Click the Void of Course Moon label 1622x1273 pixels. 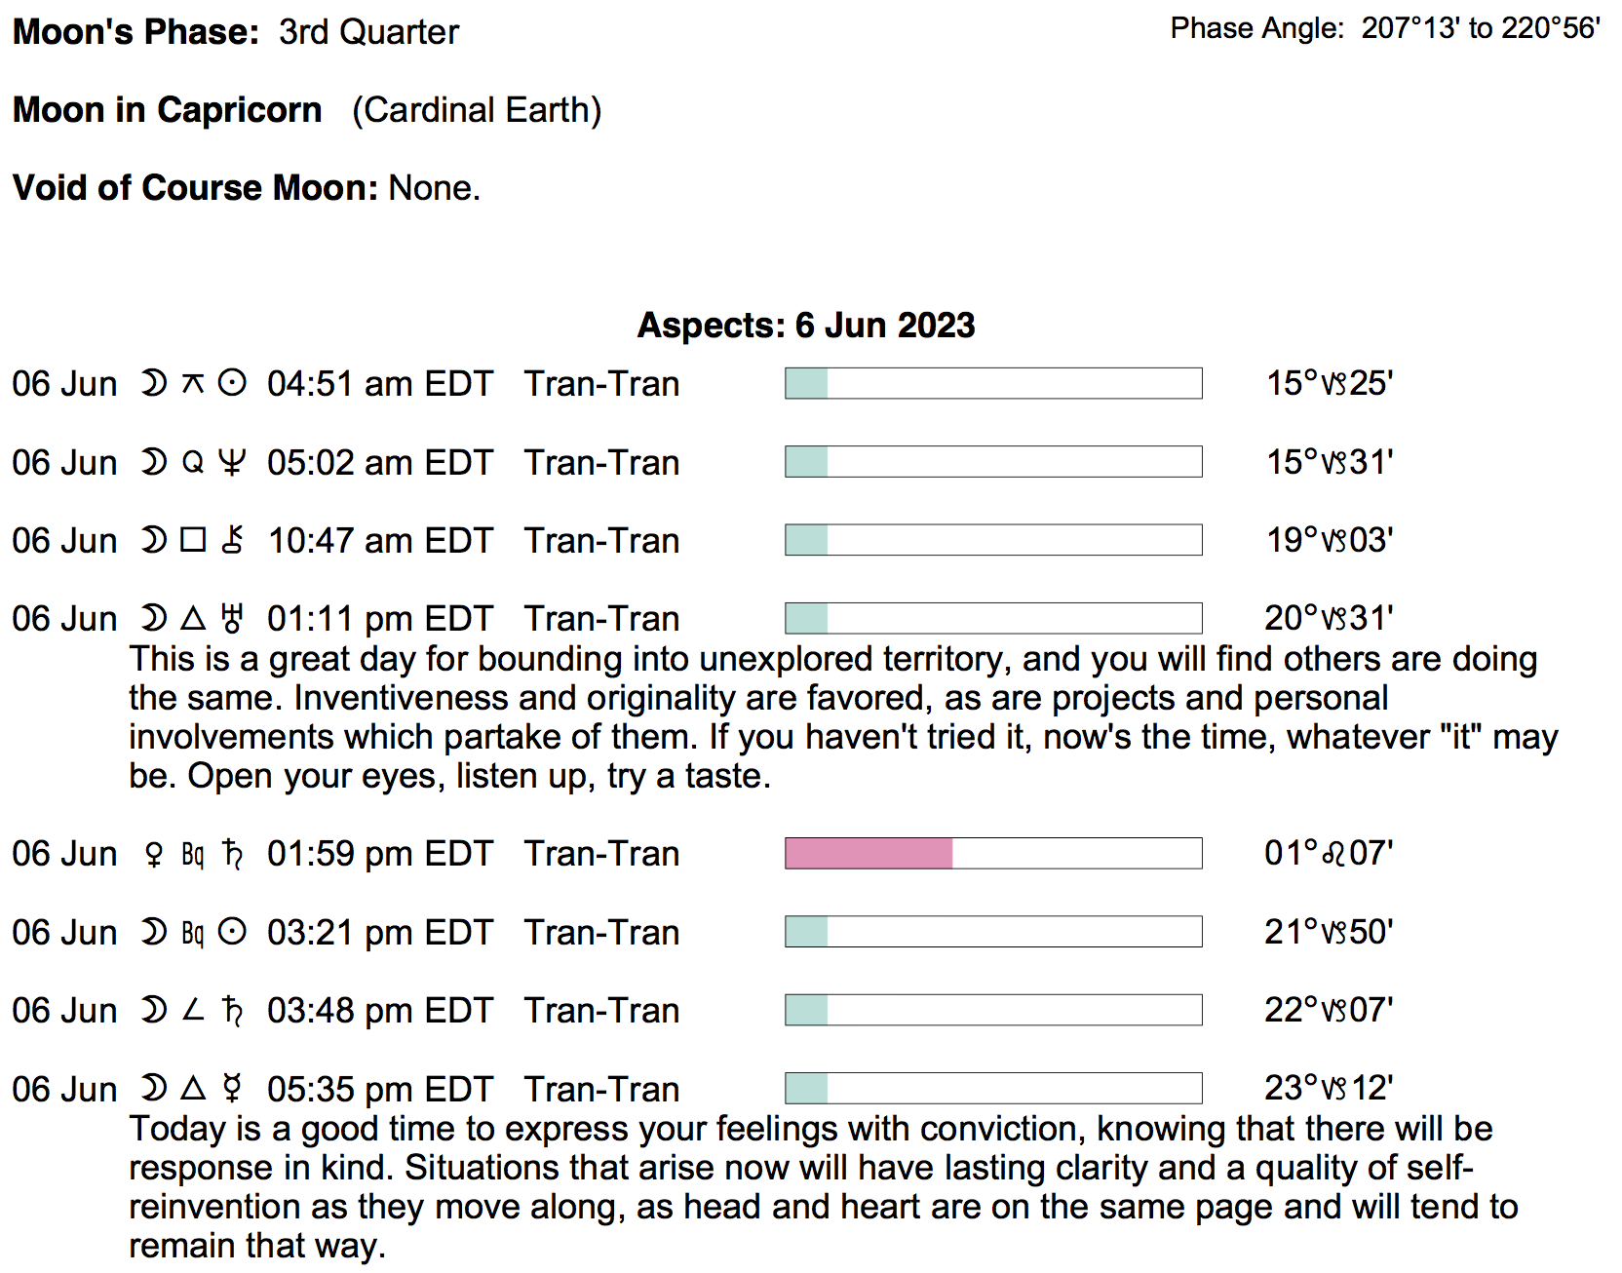(195, 188)
